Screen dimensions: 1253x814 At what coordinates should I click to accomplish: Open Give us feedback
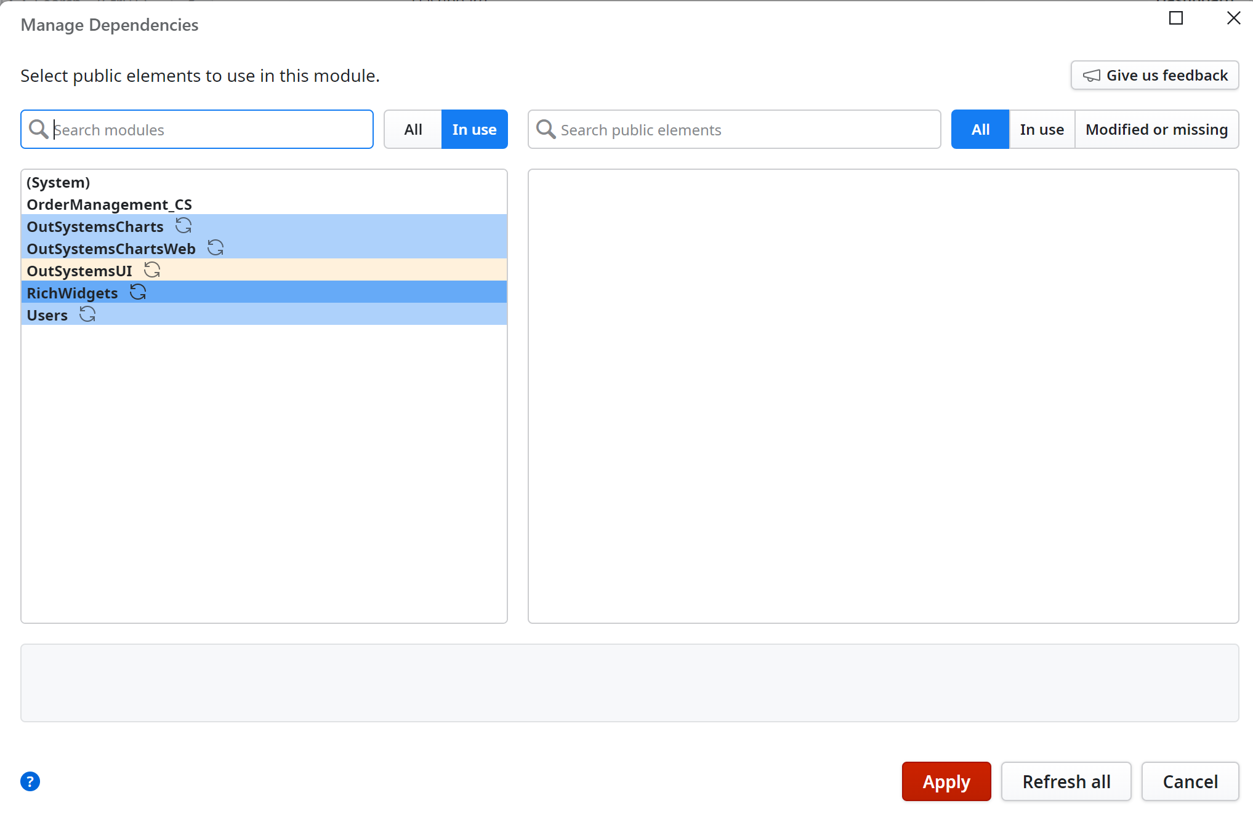1155,75
